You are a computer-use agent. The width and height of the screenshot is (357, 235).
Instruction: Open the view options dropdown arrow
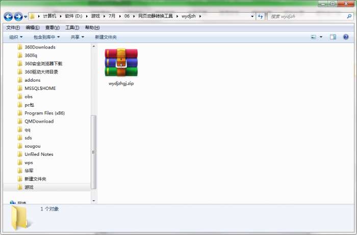click(321, 37)
